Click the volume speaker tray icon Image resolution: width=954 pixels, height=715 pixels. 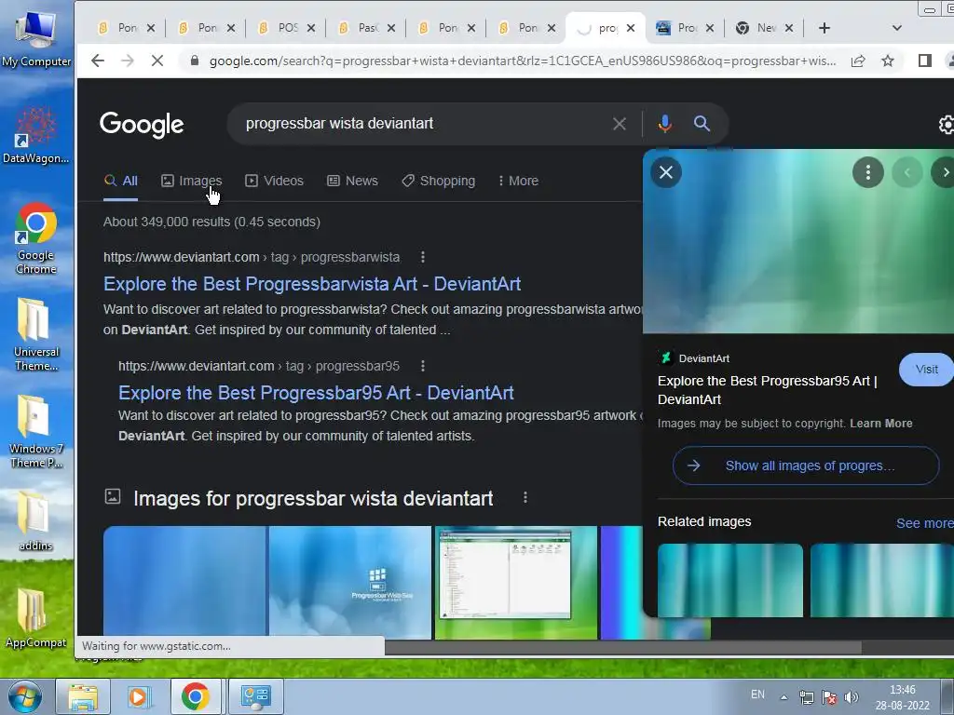tap(852, 697)
